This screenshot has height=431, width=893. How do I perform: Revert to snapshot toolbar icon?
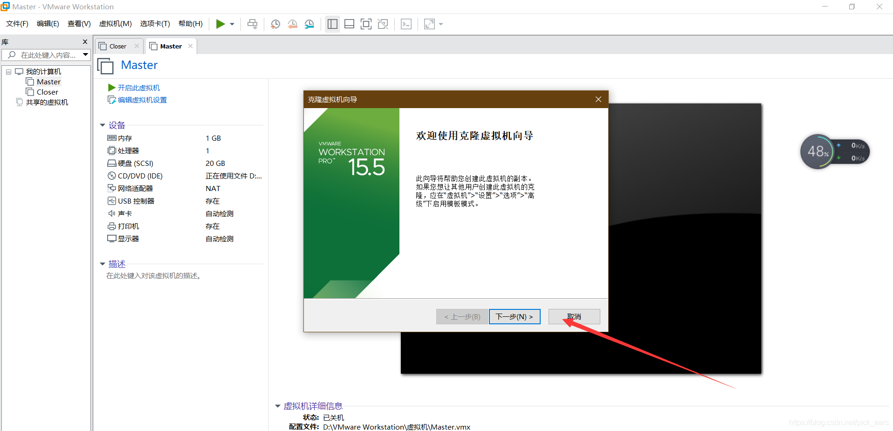(292, 24)
